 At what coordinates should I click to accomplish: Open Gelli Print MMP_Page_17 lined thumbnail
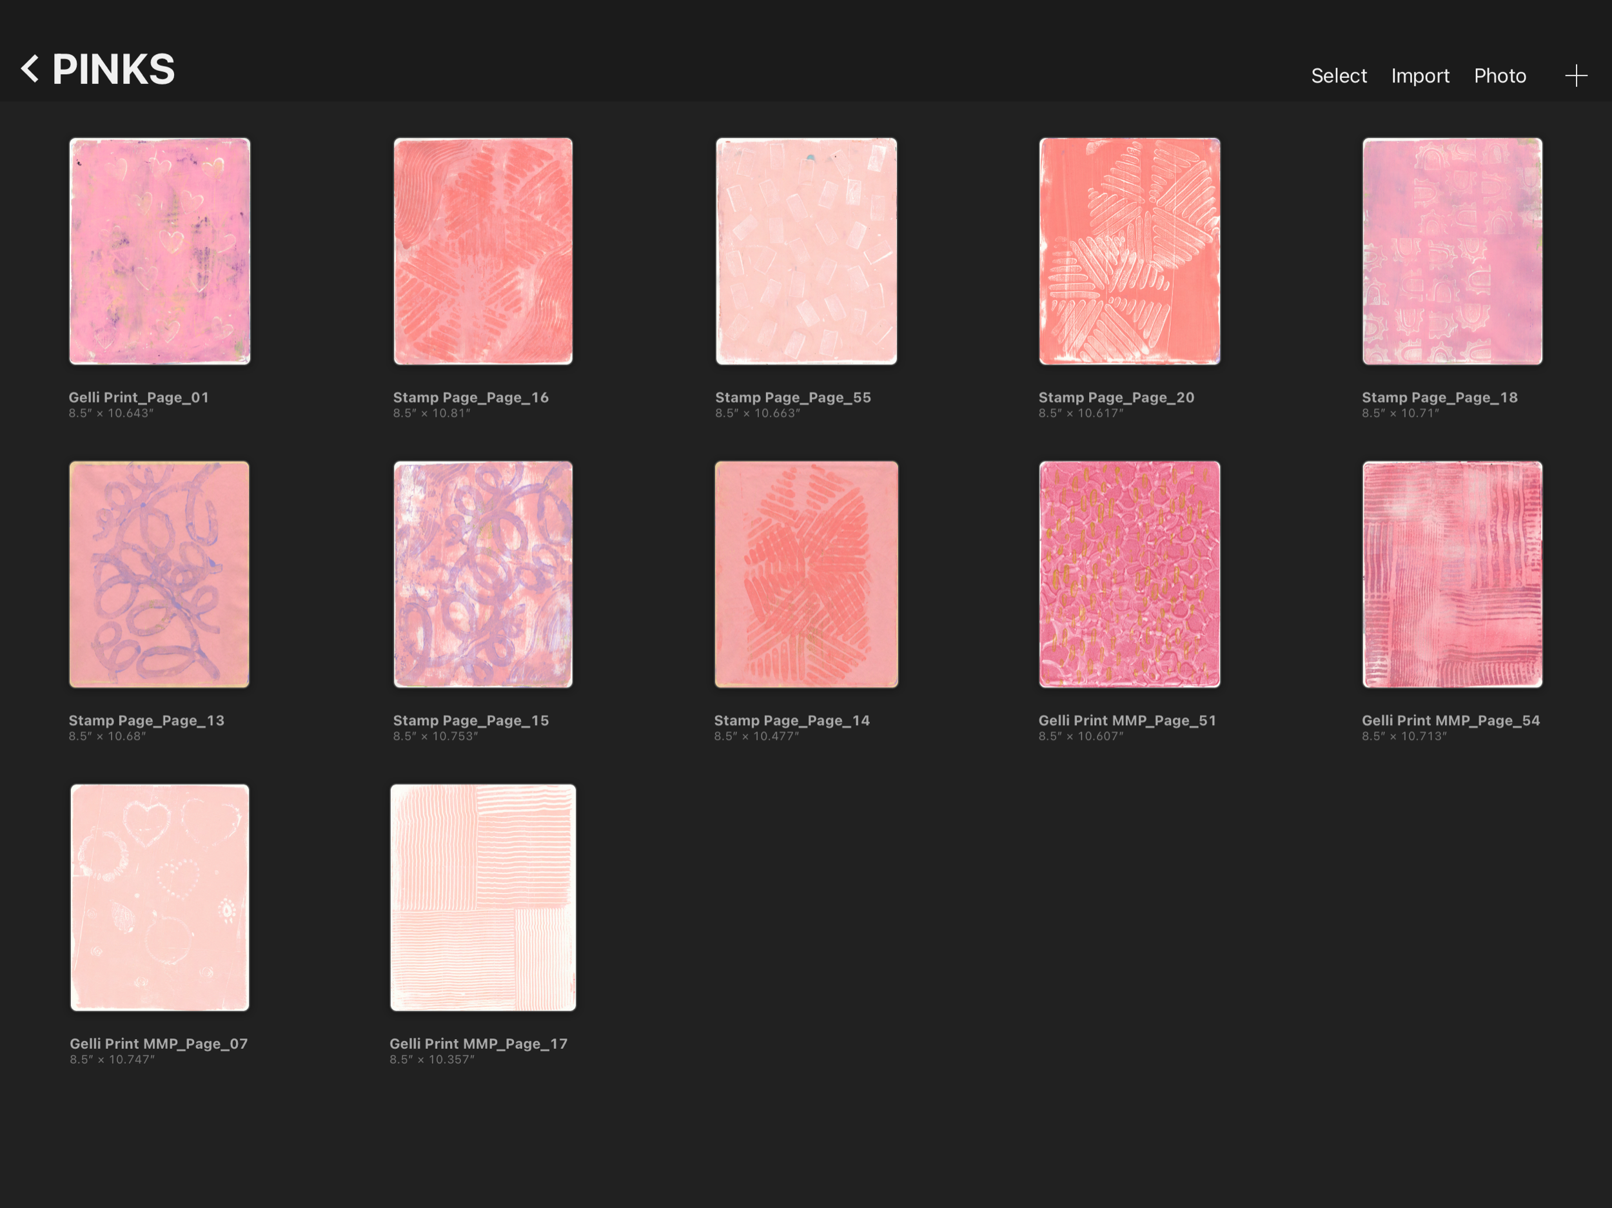pos(482,898)
